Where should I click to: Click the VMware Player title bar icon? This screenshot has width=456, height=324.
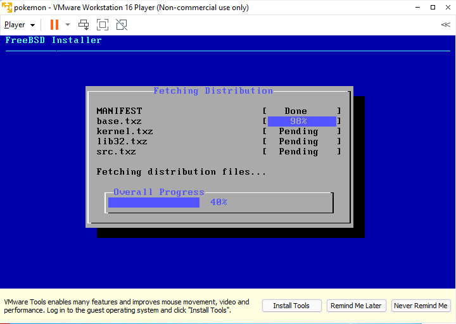click(x=7, y=7)
